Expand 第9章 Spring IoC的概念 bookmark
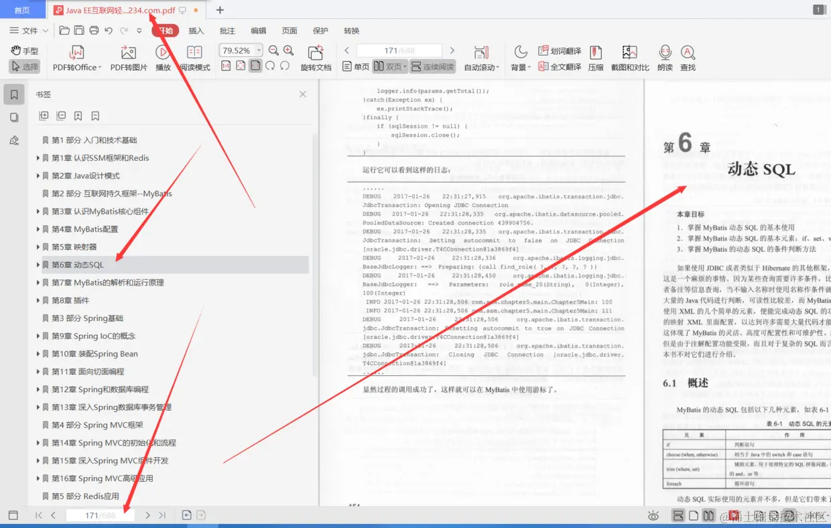Screen dimensions: 831x528 [x=38, y=336]
